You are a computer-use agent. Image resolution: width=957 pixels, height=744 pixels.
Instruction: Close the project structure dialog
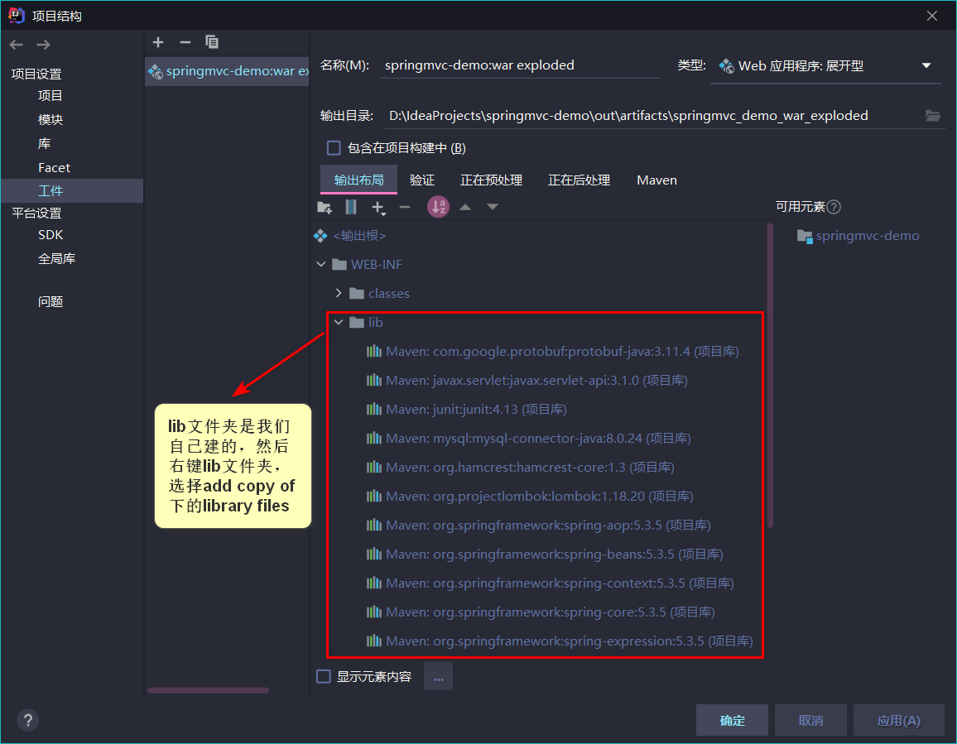click(x=931, y=16)
